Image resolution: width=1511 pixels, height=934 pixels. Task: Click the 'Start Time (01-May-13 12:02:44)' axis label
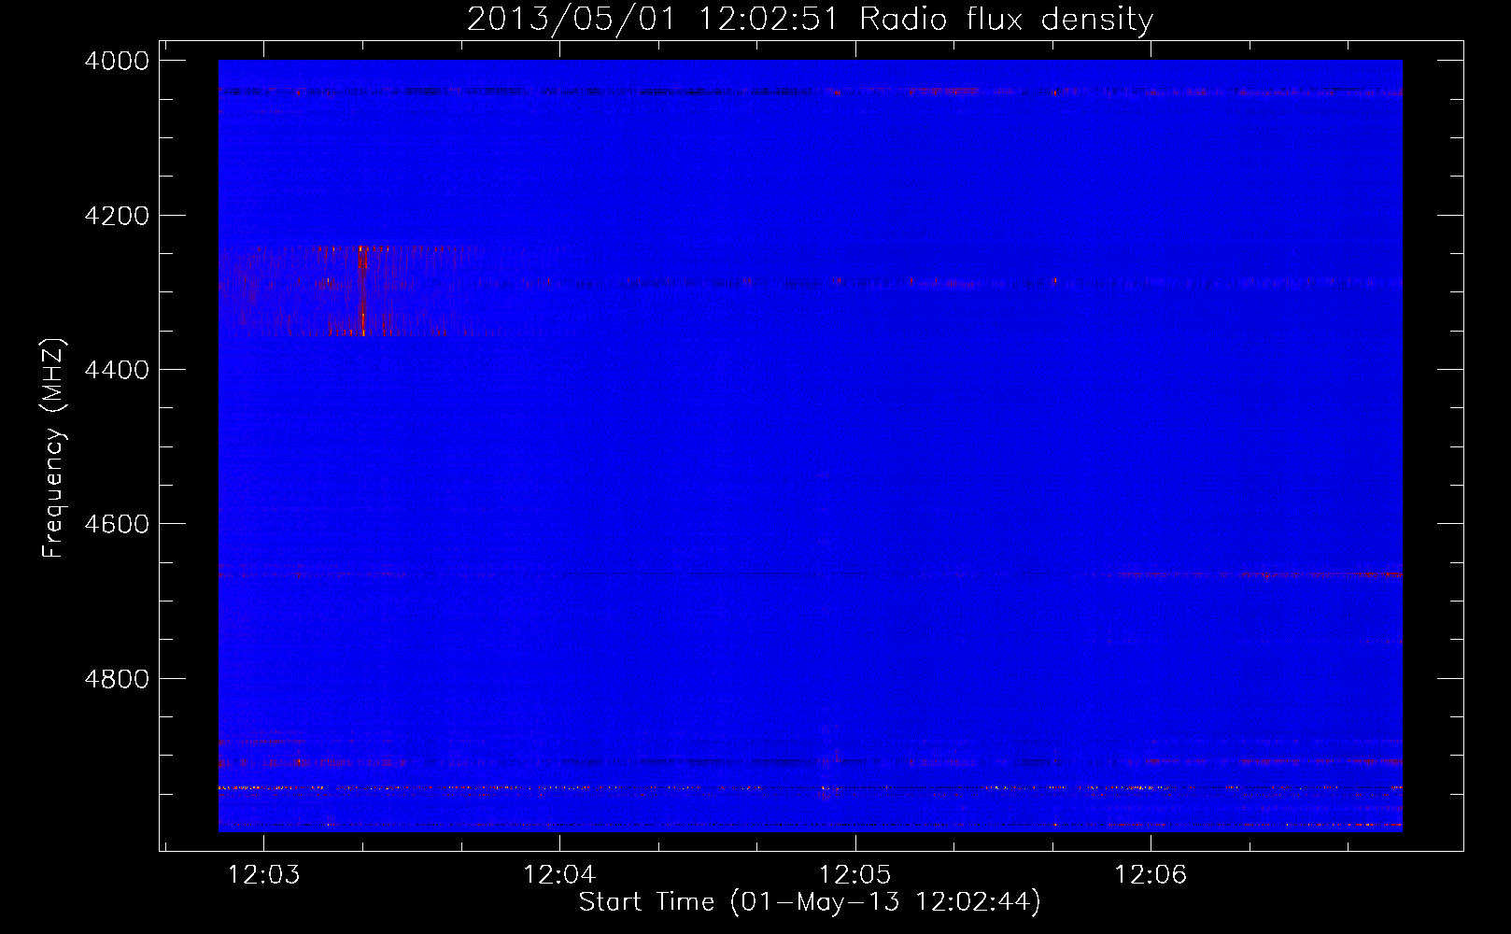tap(810, 902)
